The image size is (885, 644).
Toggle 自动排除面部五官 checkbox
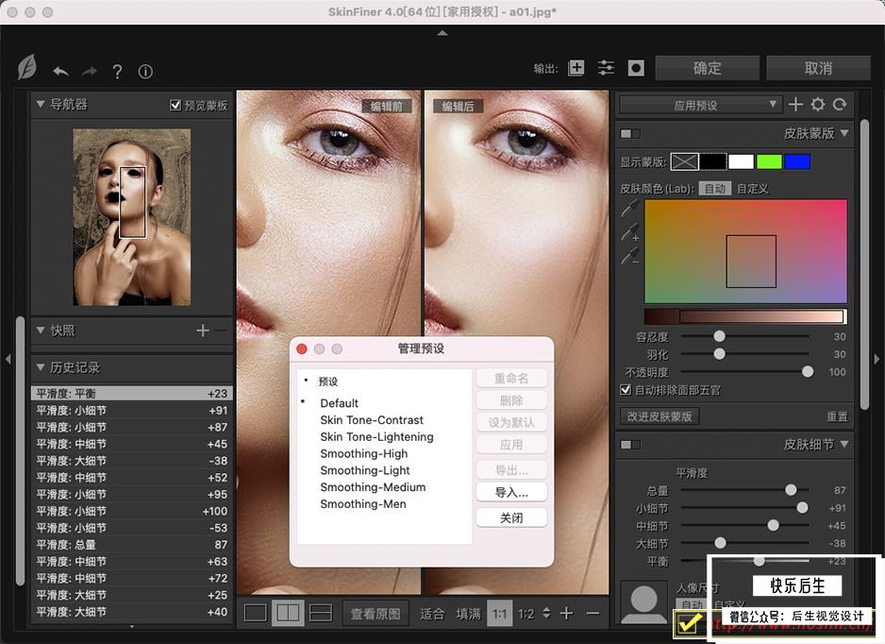[626, 390]
